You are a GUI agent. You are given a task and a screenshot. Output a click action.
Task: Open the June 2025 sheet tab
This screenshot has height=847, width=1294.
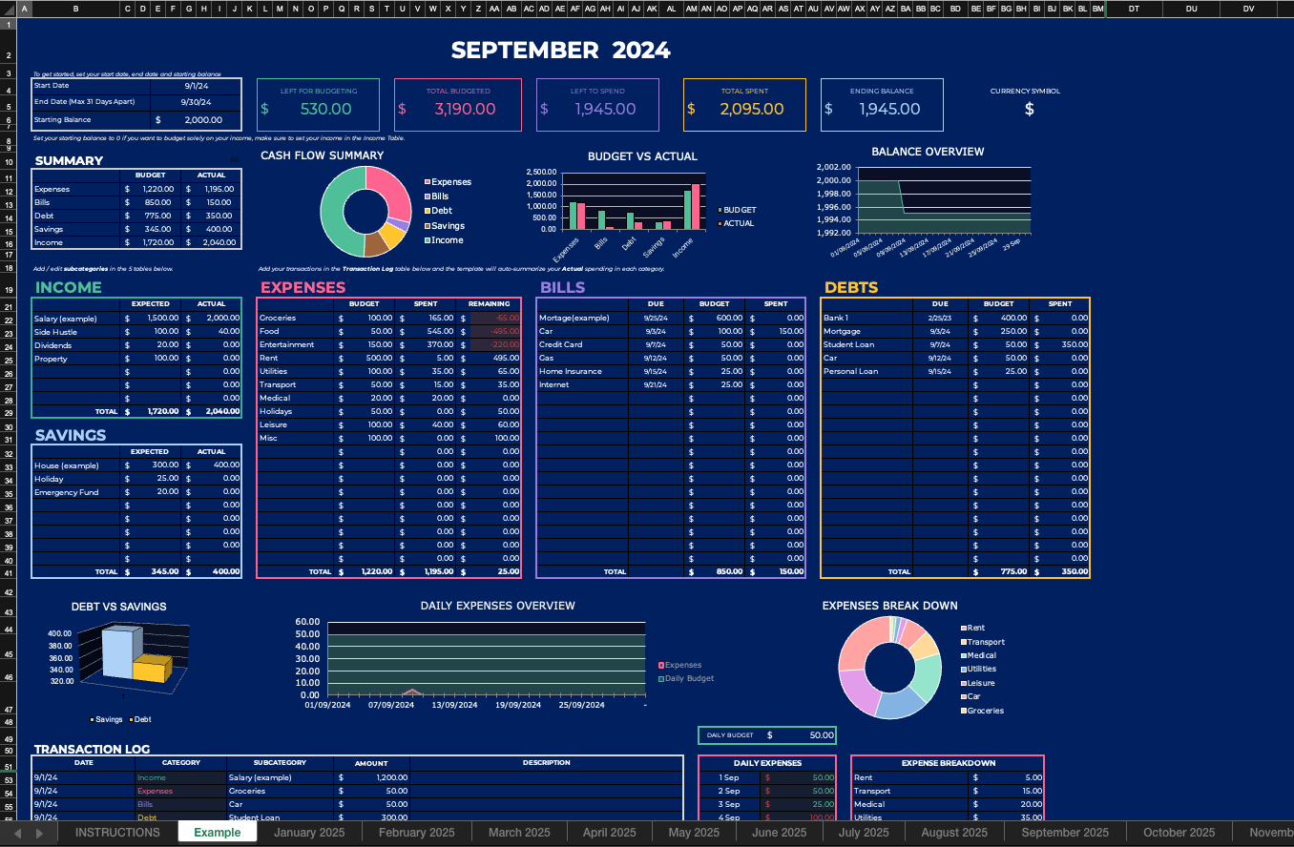pos(779,833)
